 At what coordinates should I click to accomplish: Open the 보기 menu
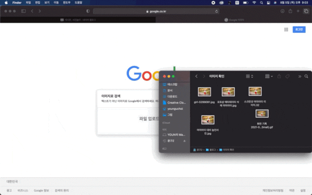pos(47,2)
